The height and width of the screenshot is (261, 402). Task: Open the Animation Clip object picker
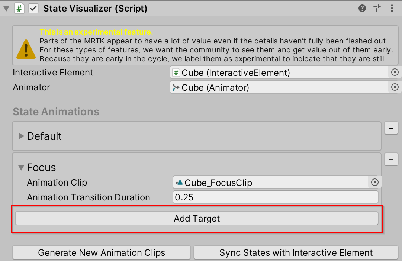pos(374,182)
